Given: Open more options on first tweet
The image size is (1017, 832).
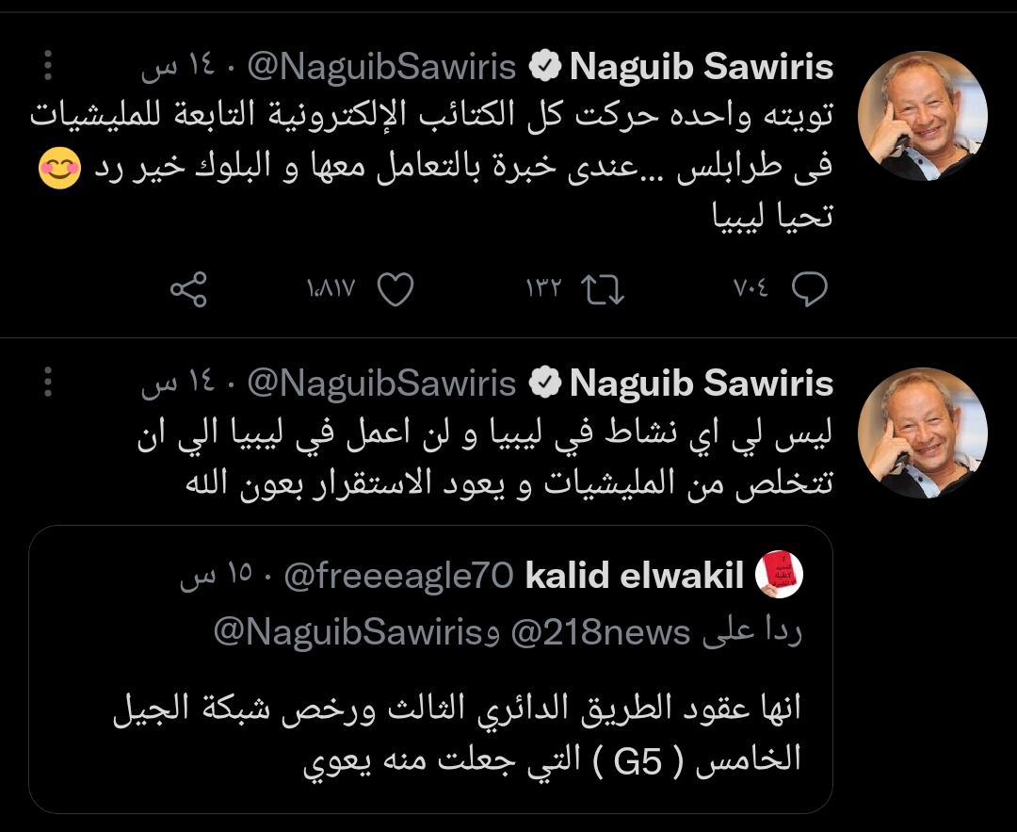Looking at the screenshot, I should click(x=49, y=67).
